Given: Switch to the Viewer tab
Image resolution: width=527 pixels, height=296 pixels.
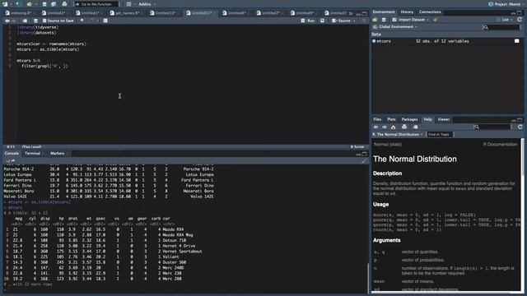Looking at the screenshot, I should click(443, 119).
